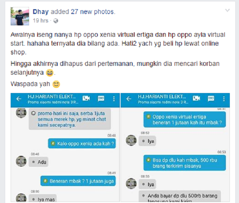The height and width of the screenshot is (203, 239).
Task: Open the right chat screenshot photo
Action: (x=175, y=147)
